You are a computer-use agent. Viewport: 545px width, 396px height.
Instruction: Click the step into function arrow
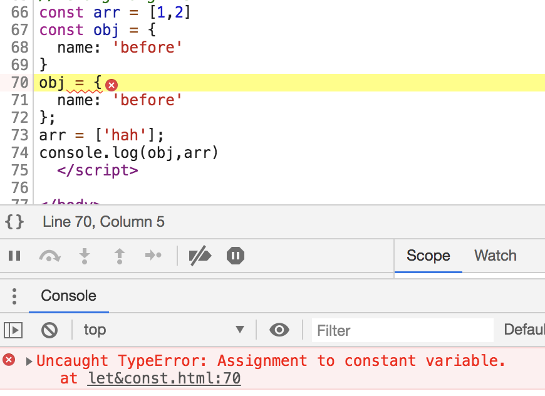pos(85,256)
